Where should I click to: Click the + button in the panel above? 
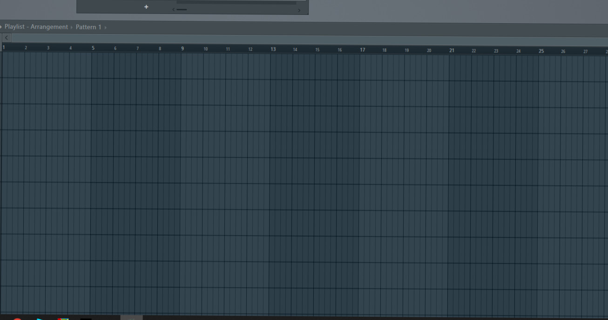[146, 7]
